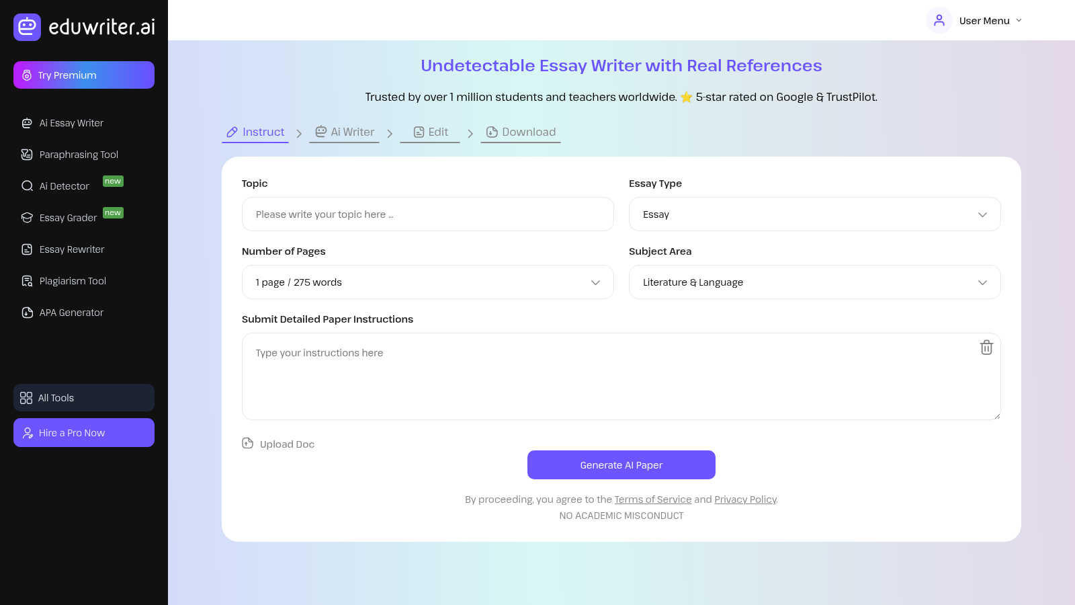
Task: Click the eduwriter.ai robot logo icon
Action: tap(27, 27)
